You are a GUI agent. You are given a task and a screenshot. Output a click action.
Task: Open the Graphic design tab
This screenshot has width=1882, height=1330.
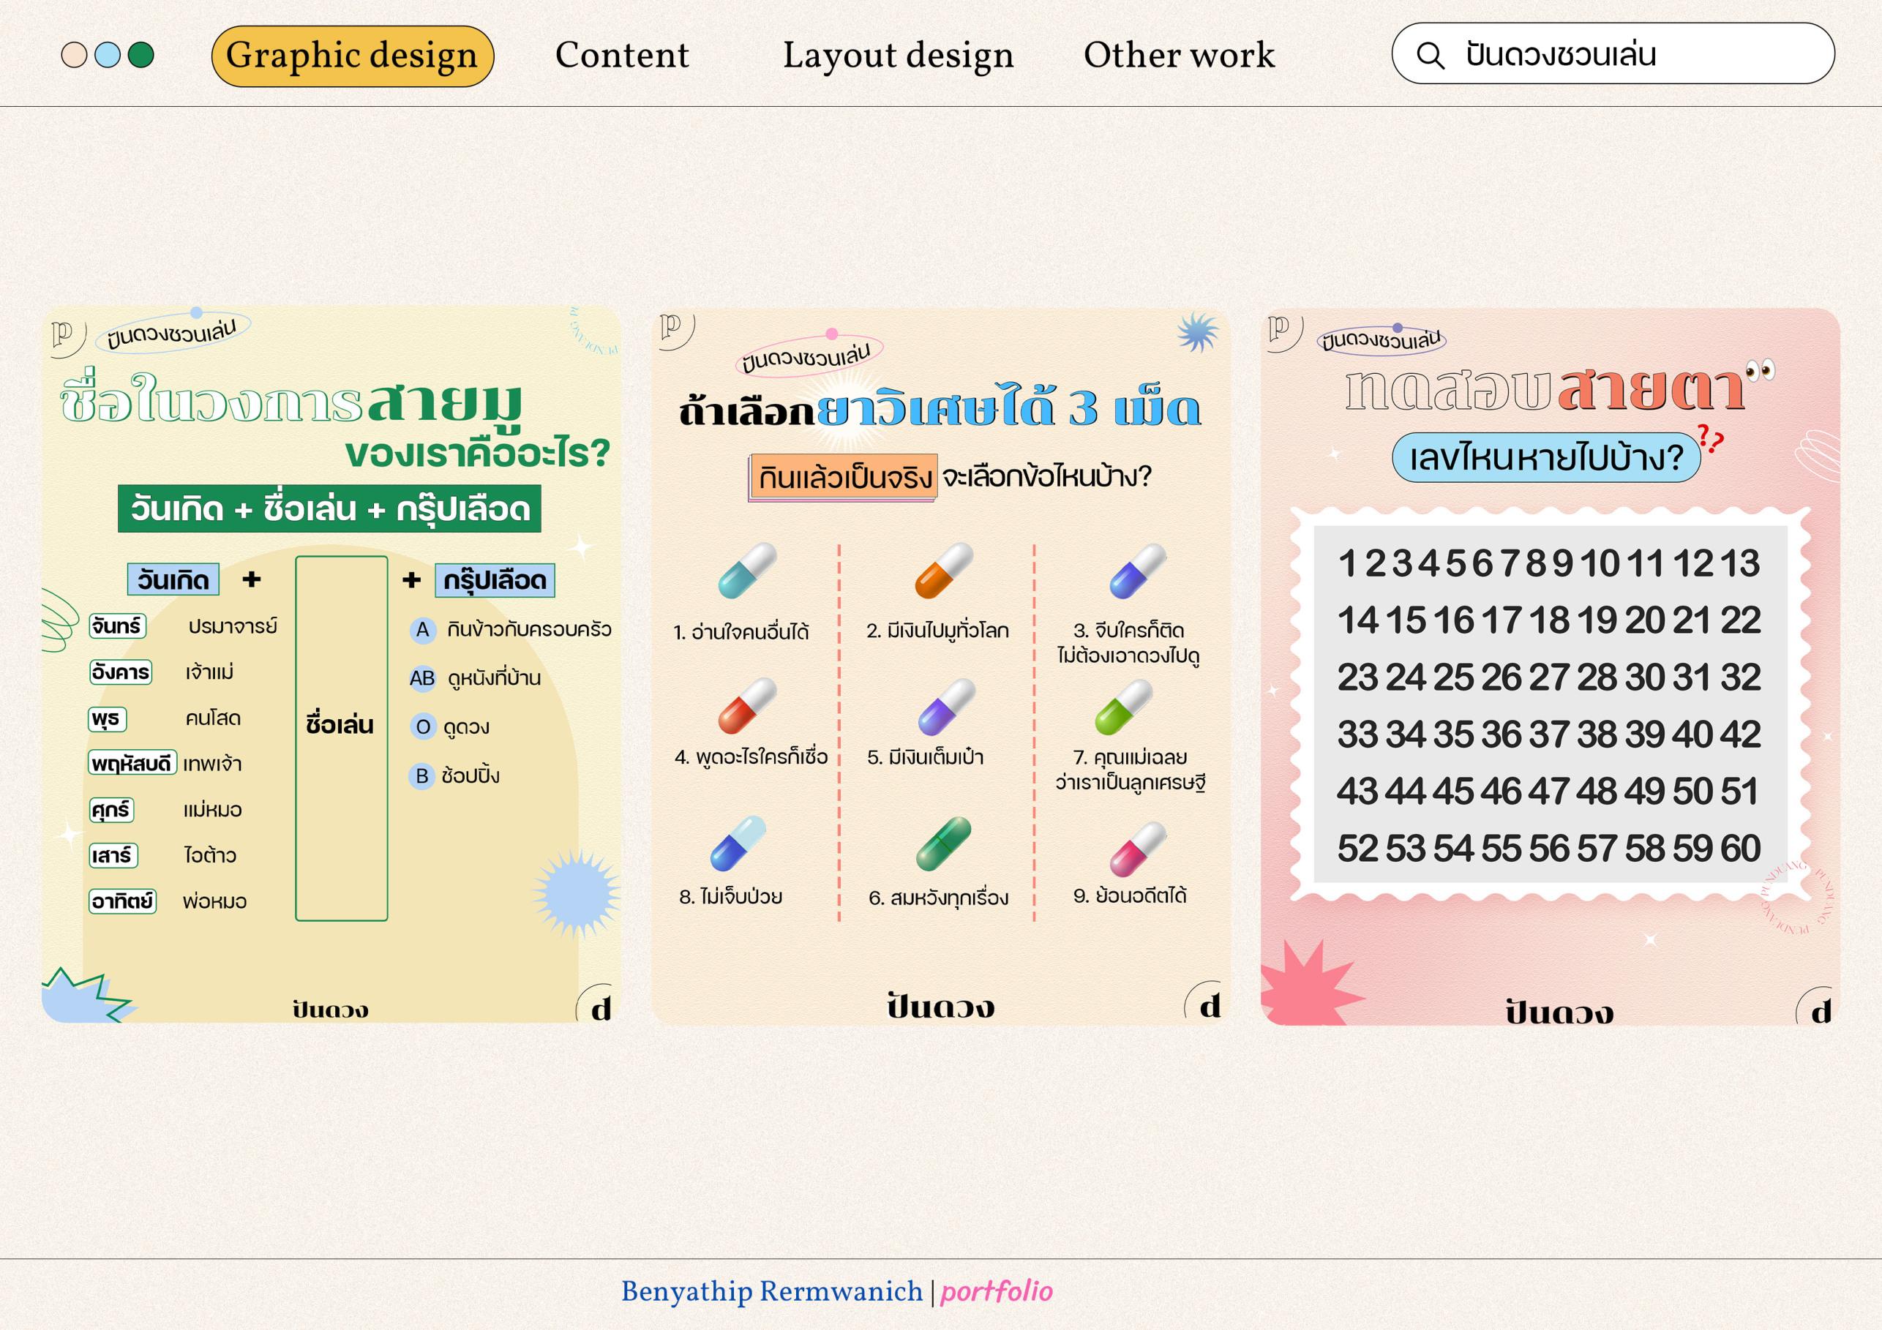(352, 56)
